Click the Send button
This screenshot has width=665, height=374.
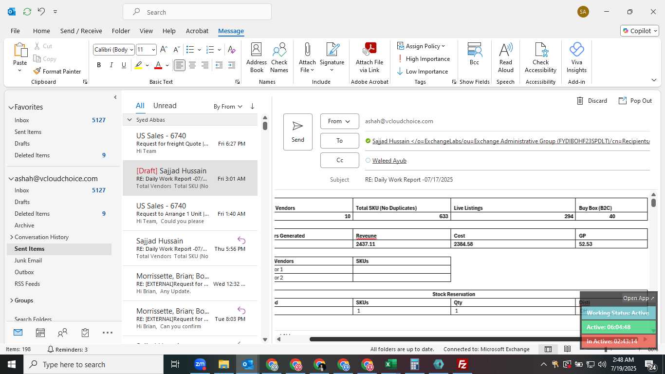[298, 132]
